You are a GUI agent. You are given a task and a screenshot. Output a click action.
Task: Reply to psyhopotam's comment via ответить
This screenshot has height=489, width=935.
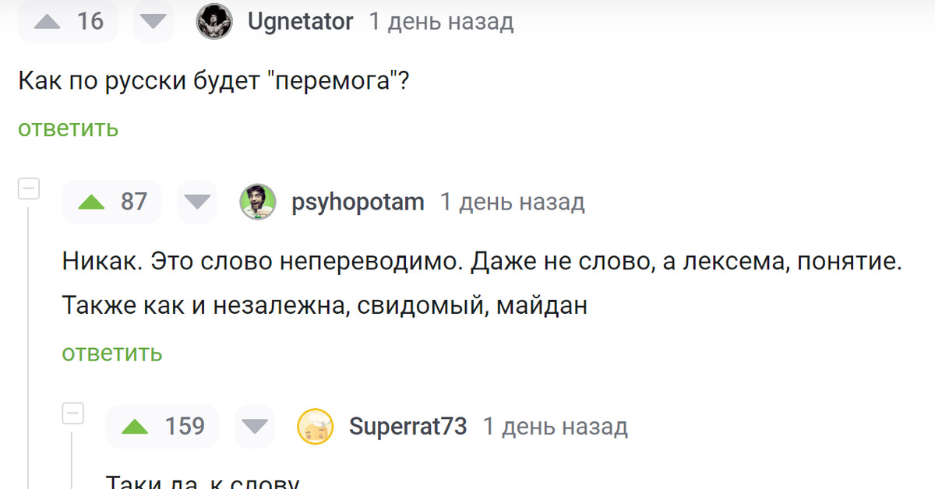[112, 353]
